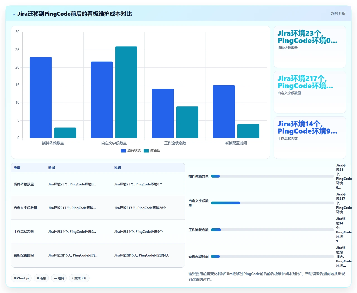Click the 自定义字段数量 label beside its progress bar

point(199,203)
